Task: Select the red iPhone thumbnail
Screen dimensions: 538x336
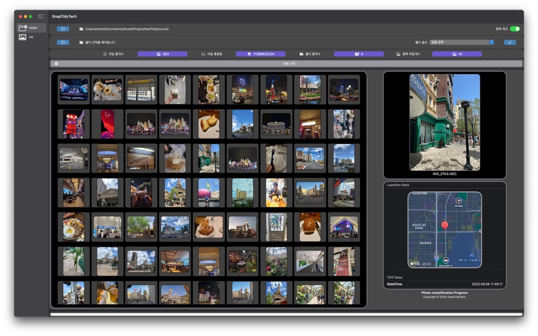Action: (108, 124)
